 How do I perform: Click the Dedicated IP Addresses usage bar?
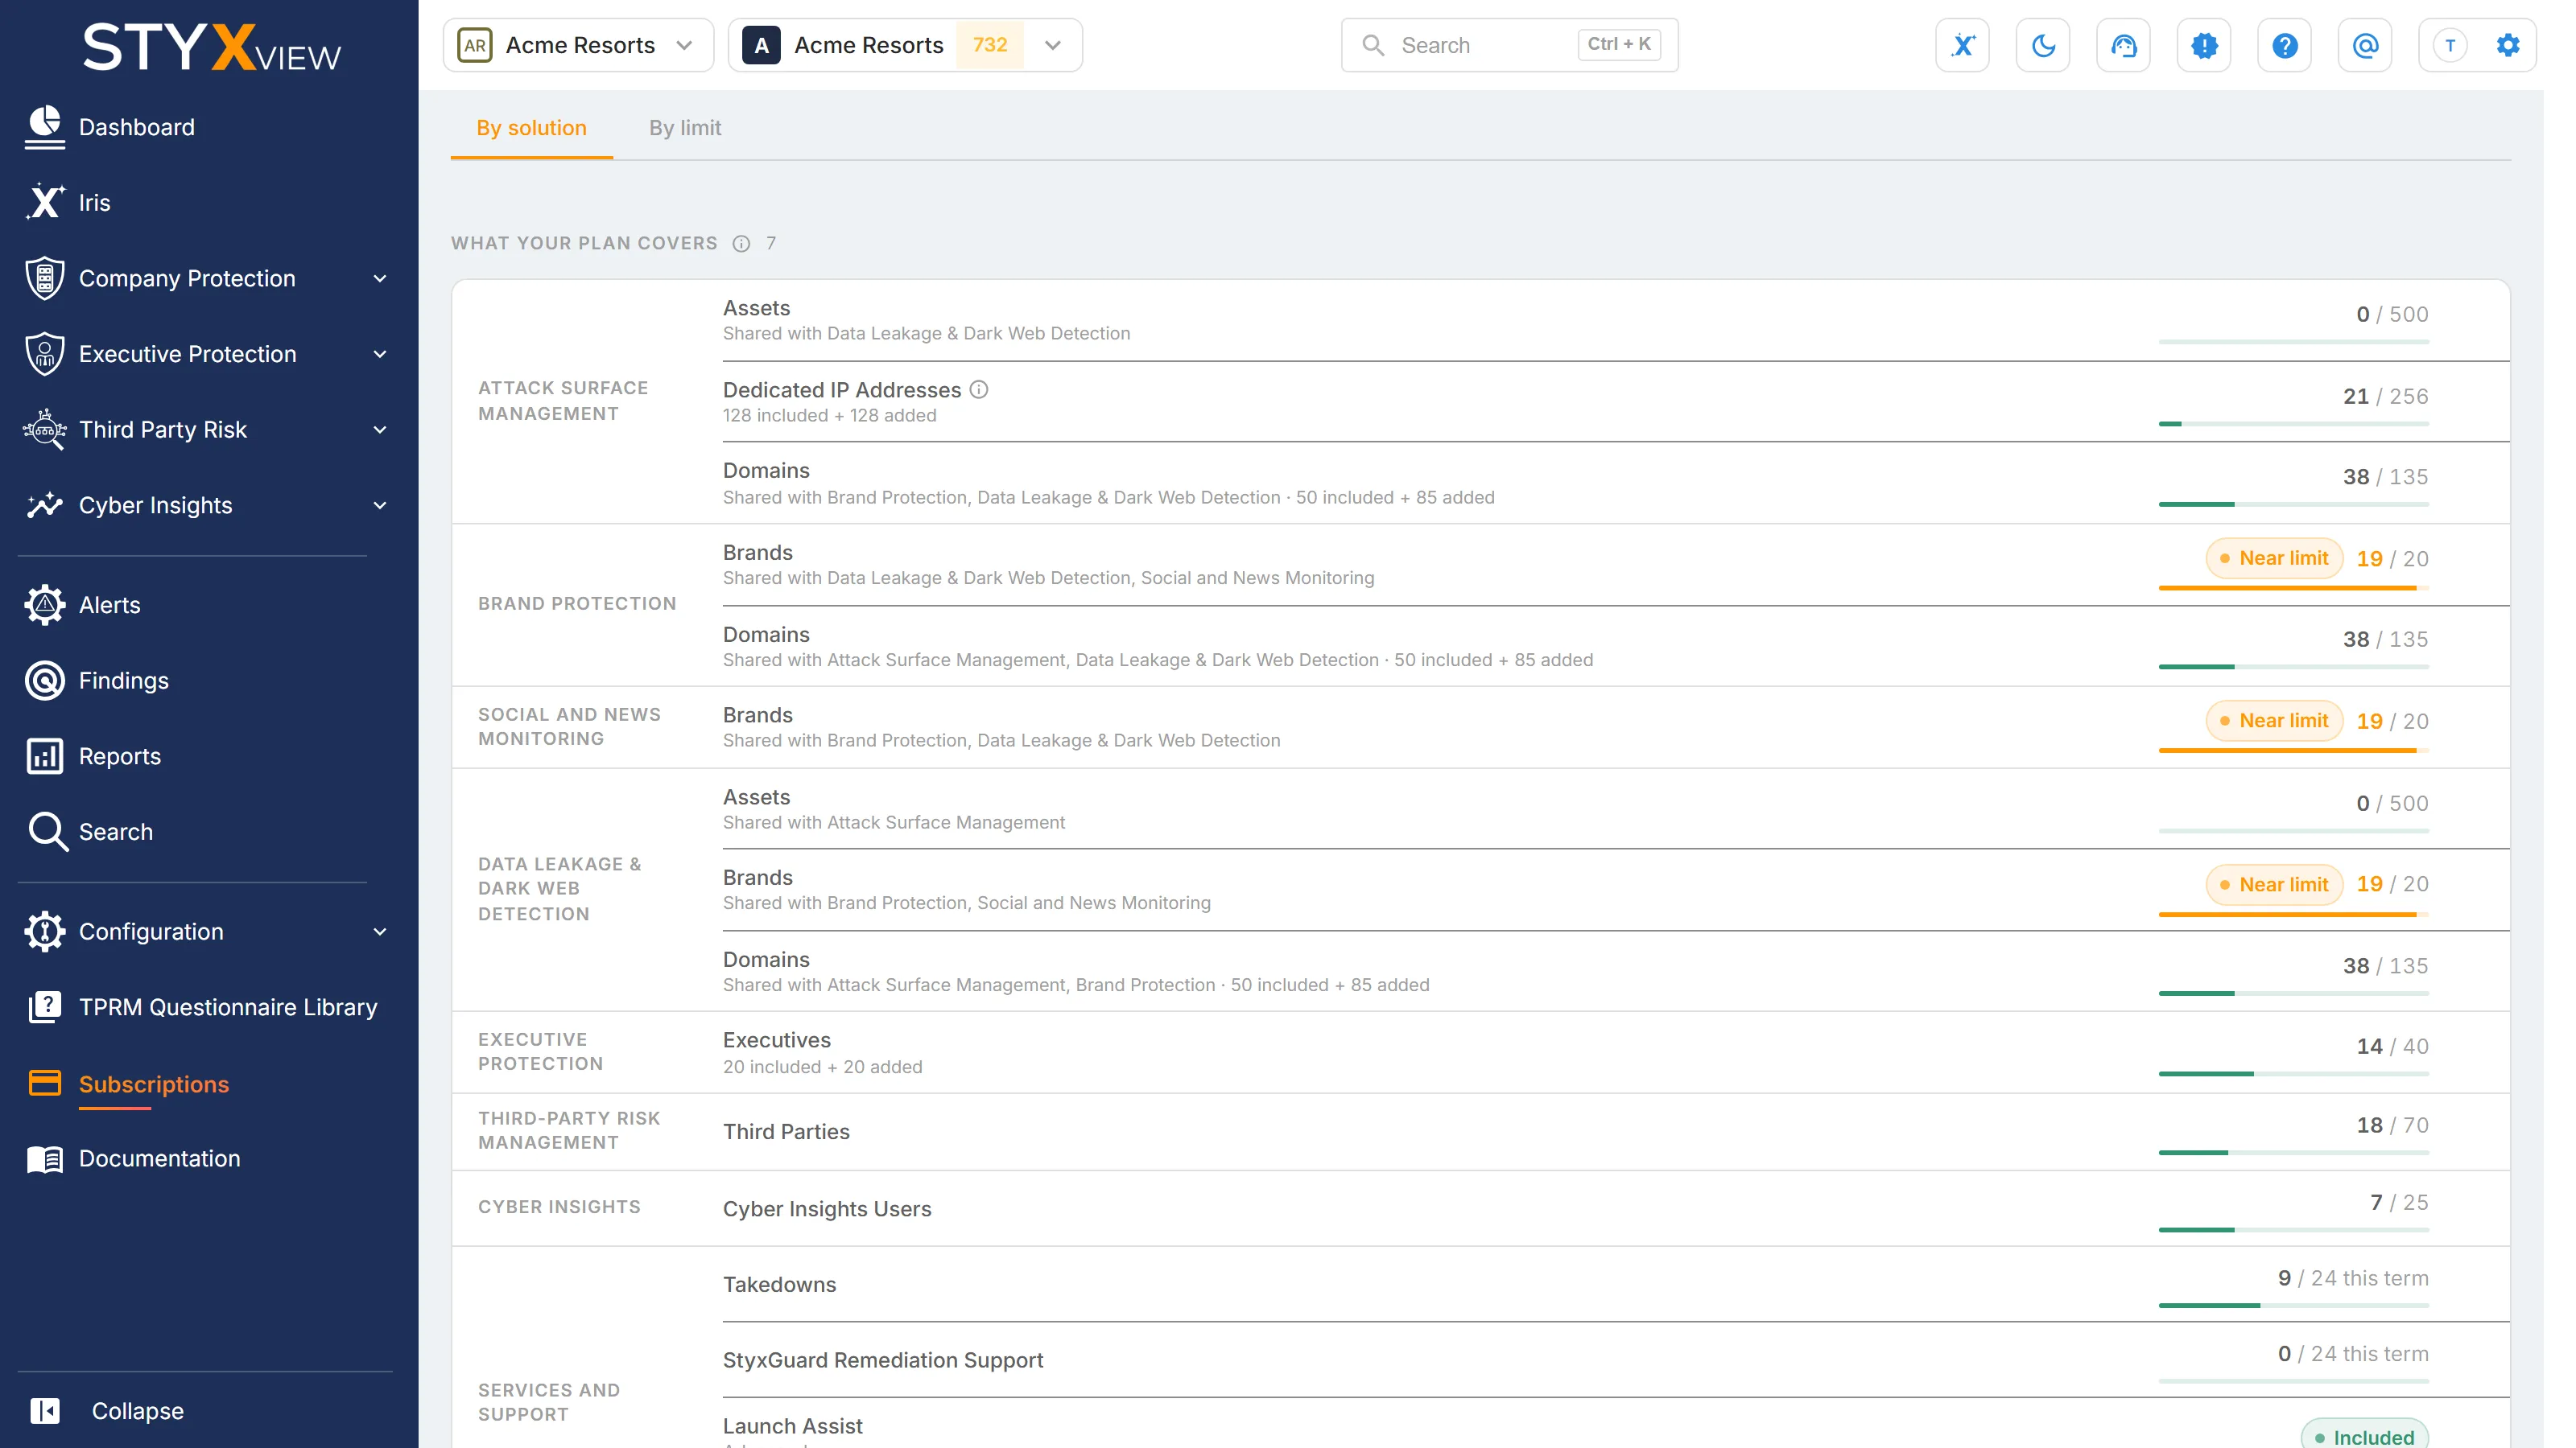tap(2293, 425)
